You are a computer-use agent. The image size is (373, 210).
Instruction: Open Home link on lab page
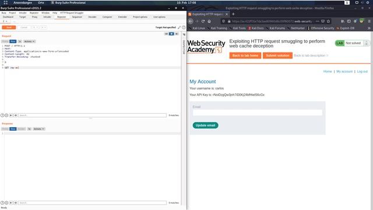pos(328,71)
